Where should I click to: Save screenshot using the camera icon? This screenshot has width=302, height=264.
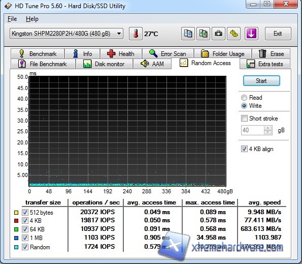click(218, 34)
